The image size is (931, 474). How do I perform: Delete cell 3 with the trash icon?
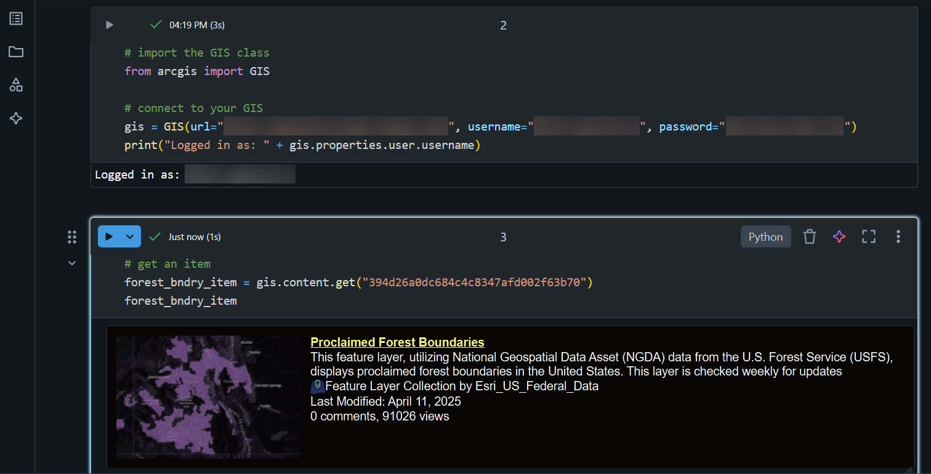point(810,237)
